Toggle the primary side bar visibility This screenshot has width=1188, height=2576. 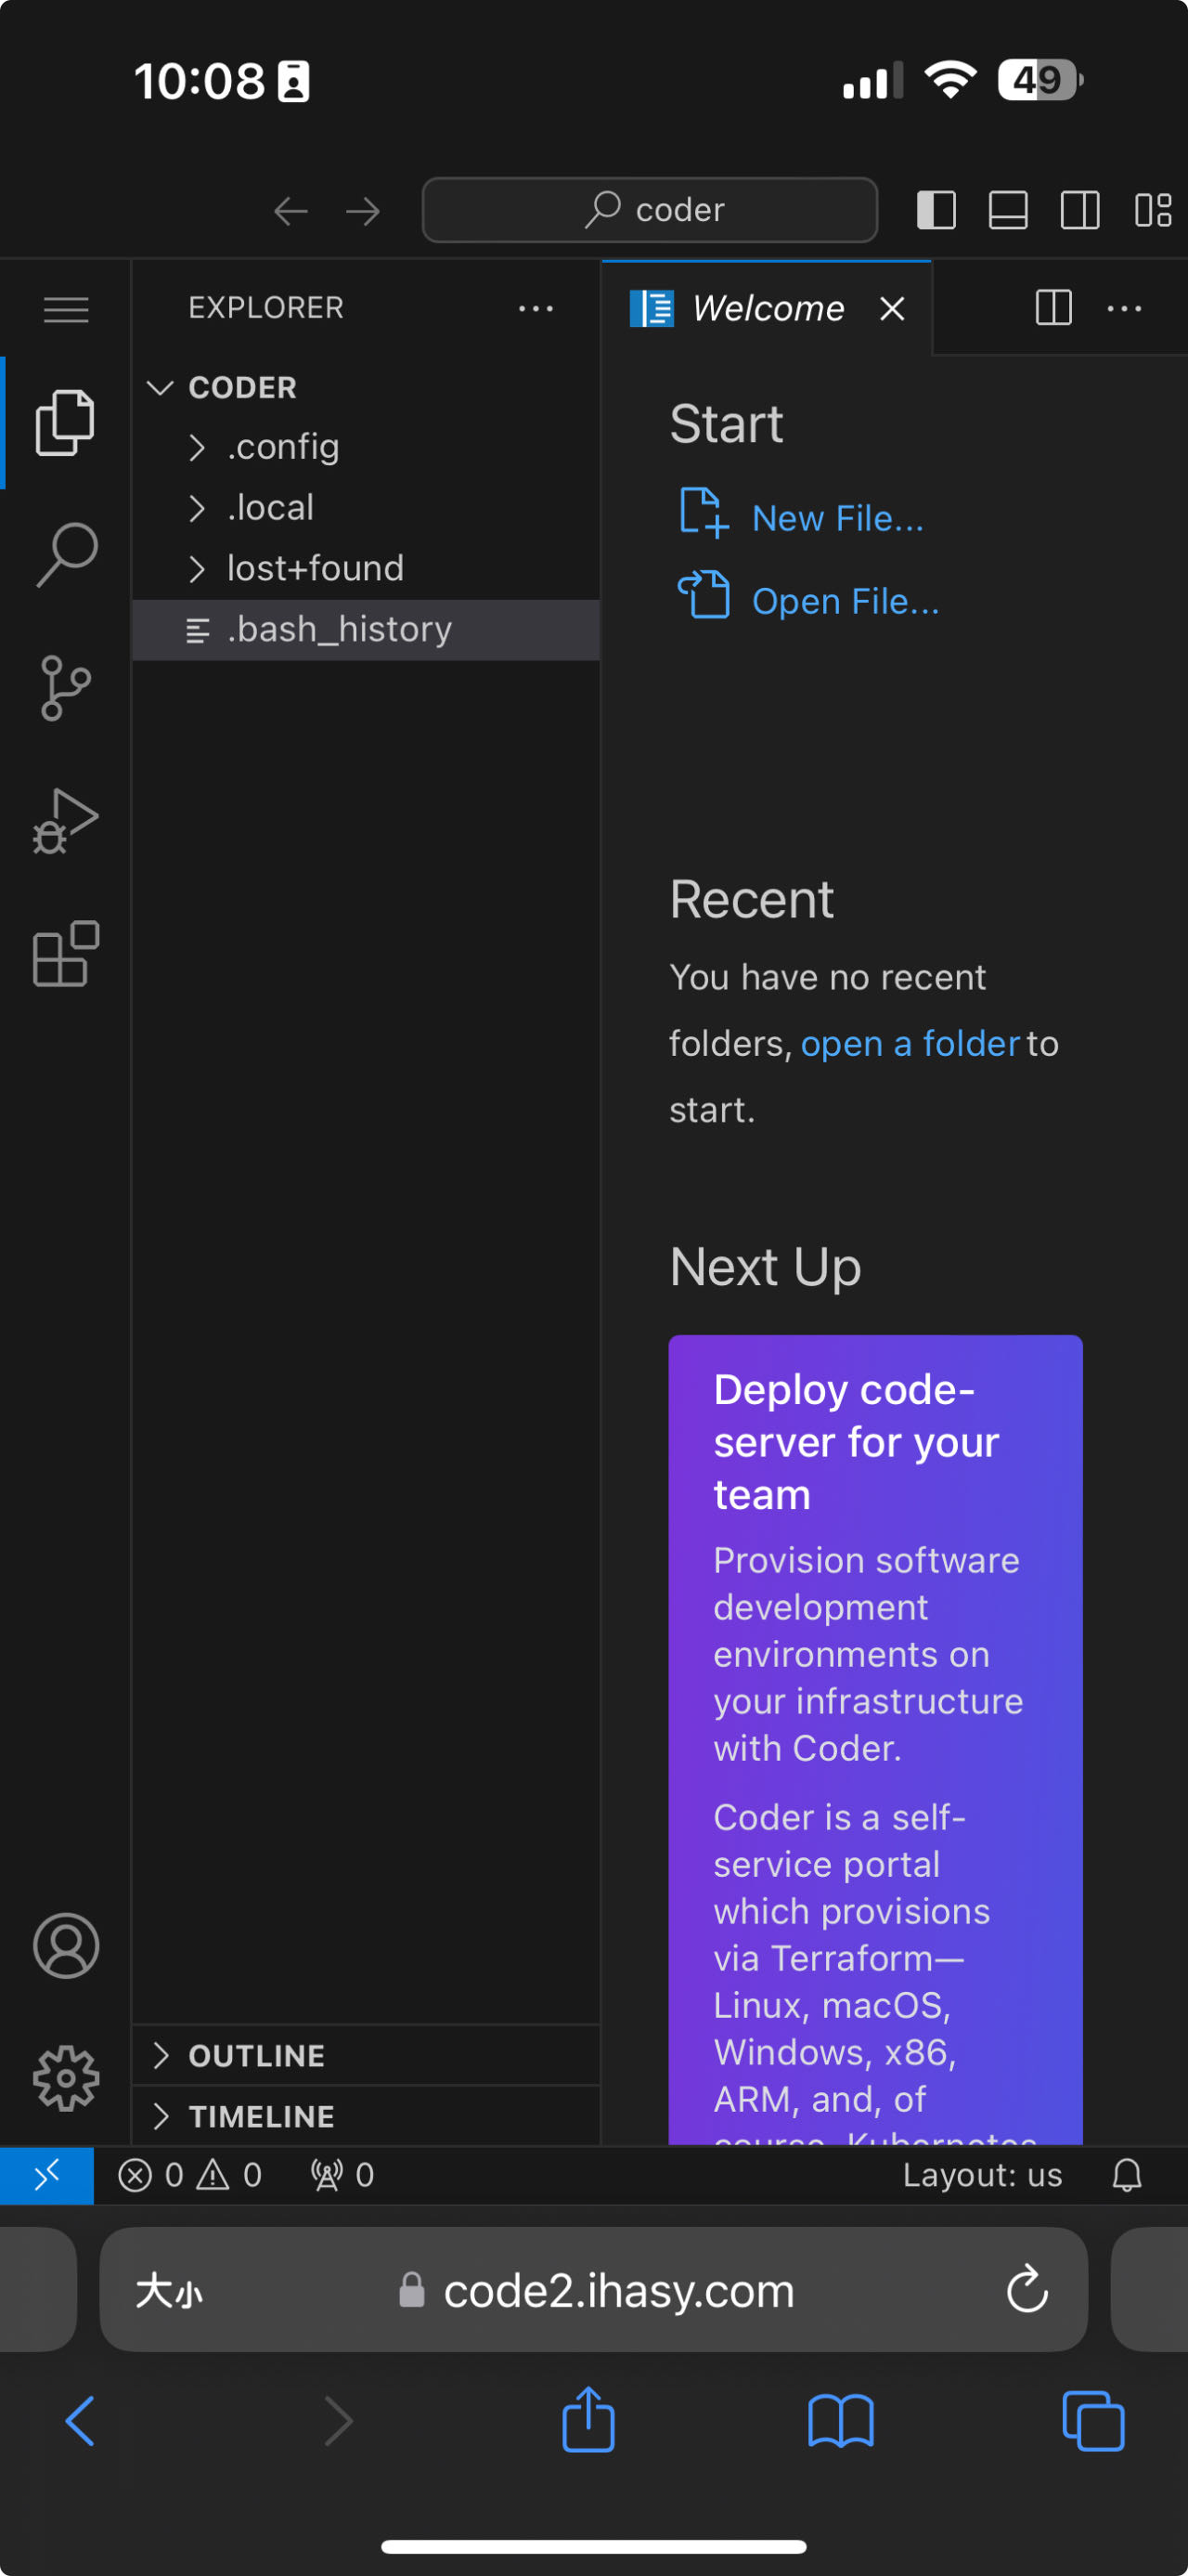(x=936, y=210)
